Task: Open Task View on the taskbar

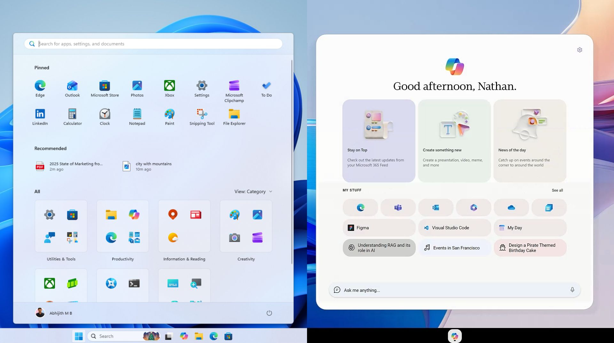Action: tap(169, 336)
